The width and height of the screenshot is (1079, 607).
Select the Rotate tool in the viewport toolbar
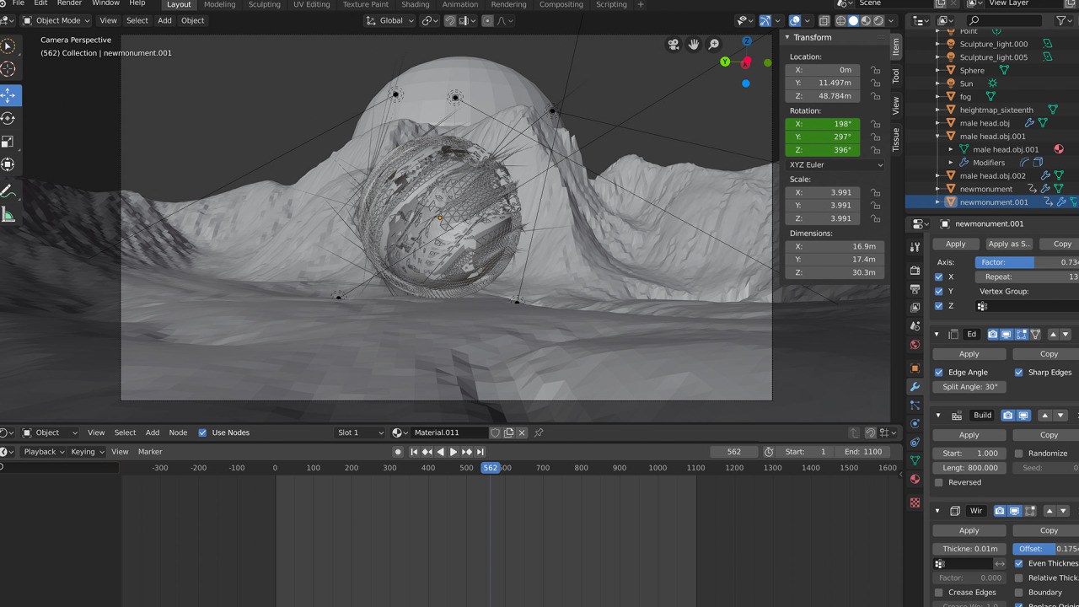coord(8,119)
